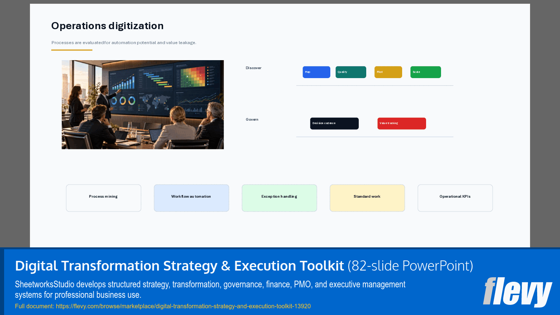Select the Process mining card
The height and width of the screenshot is (315, 560).
pos(104,198)
